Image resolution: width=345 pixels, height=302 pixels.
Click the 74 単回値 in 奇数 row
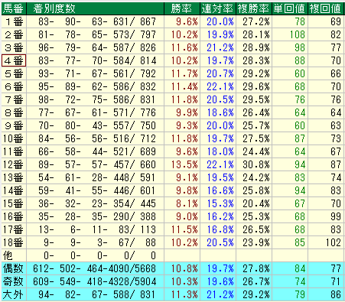pos(300,281)
